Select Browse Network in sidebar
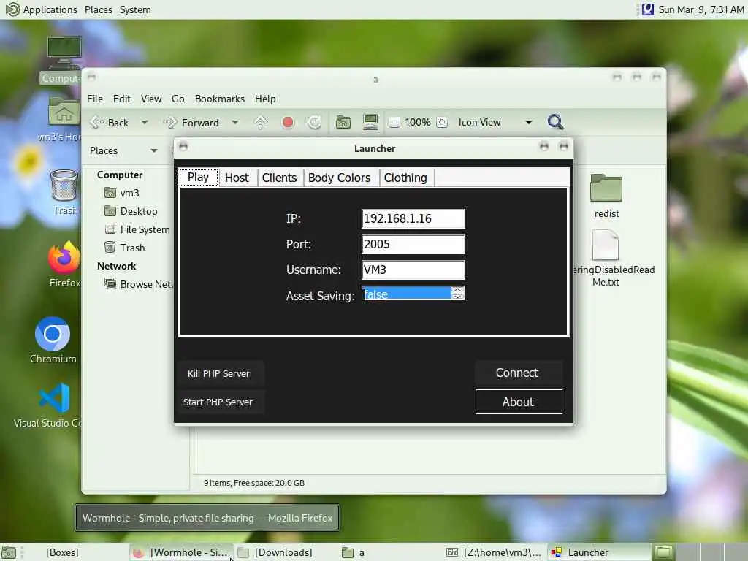The height and width of the screenshot is (561, 748). click(x=138, y=284)
